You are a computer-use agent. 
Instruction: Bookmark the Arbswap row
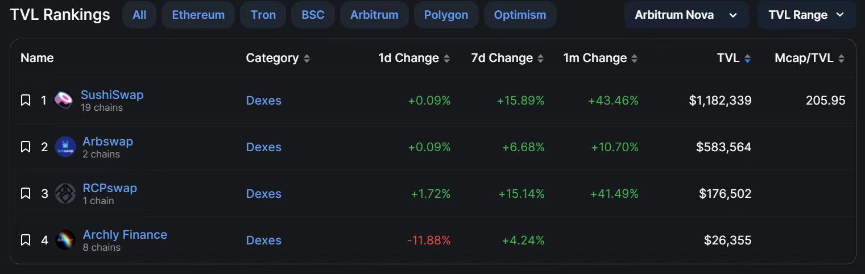pyautogui.click(x=26, y=147)
